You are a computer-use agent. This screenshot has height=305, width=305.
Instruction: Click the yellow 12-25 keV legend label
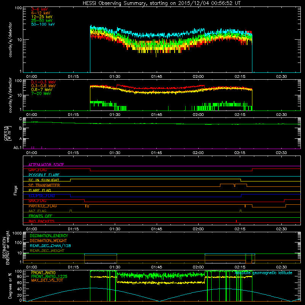(42, 17)
